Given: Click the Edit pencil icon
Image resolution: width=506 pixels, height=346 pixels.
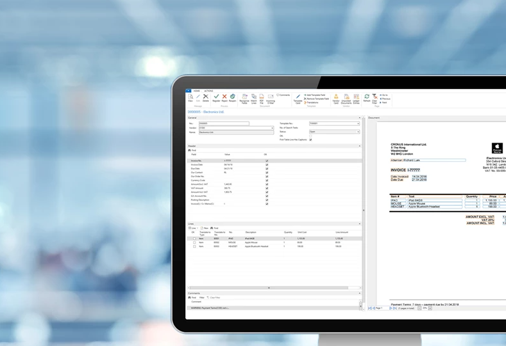Looking at the screenshot, I should 198,98.
